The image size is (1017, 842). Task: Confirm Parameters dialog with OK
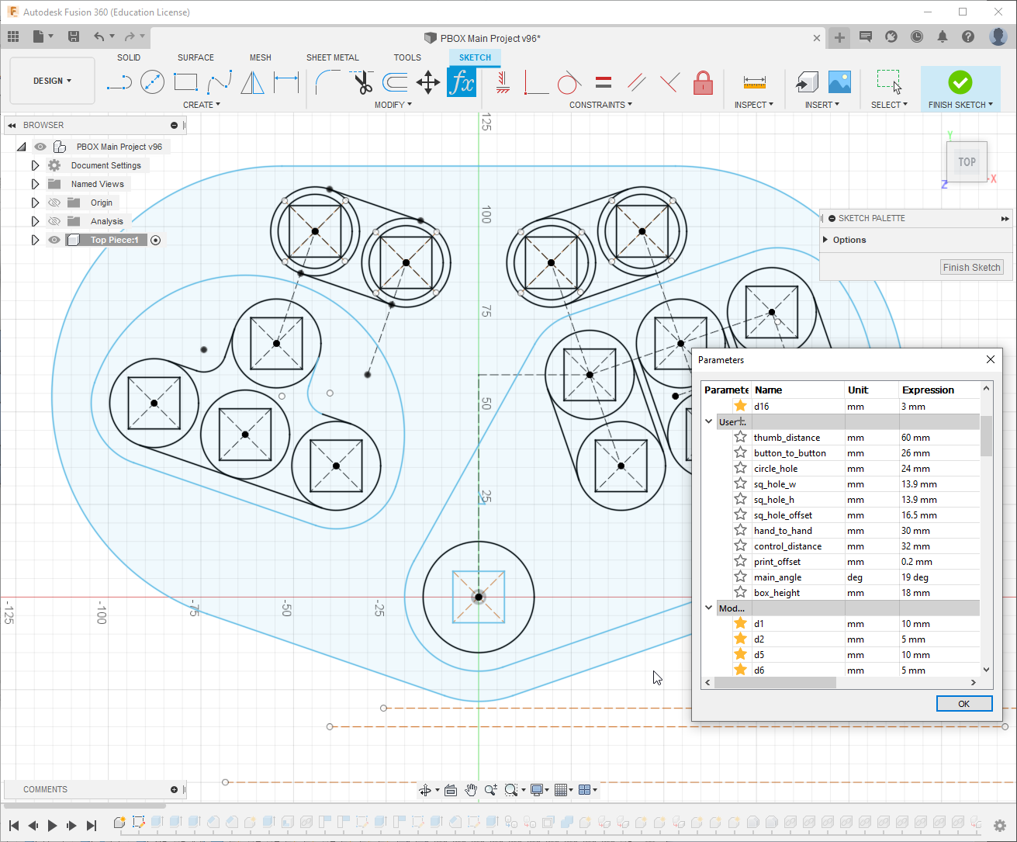point(964,703)
